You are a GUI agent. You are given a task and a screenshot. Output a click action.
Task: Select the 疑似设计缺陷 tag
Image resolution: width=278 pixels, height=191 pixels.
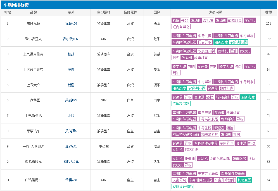[x=183, y=187]
